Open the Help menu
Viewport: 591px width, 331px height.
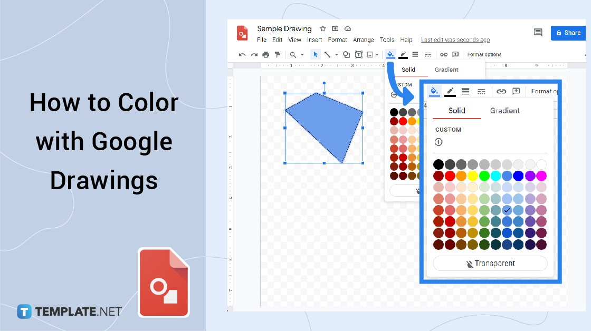pos(406,40)
